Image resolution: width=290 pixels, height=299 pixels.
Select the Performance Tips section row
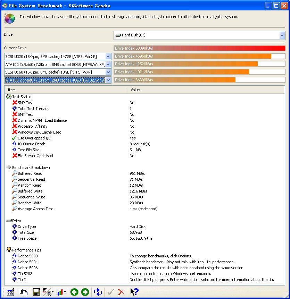pyautogui.click(x=144, y=250)
